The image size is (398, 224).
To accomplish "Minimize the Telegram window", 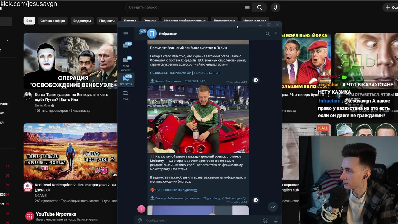I will [x=260, y=25].
